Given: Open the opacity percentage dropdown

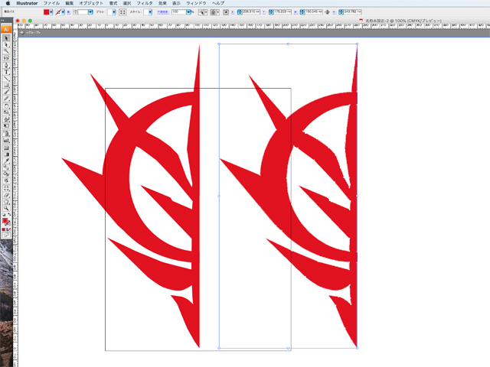Looking at the screenshot, I should point(188,12).
